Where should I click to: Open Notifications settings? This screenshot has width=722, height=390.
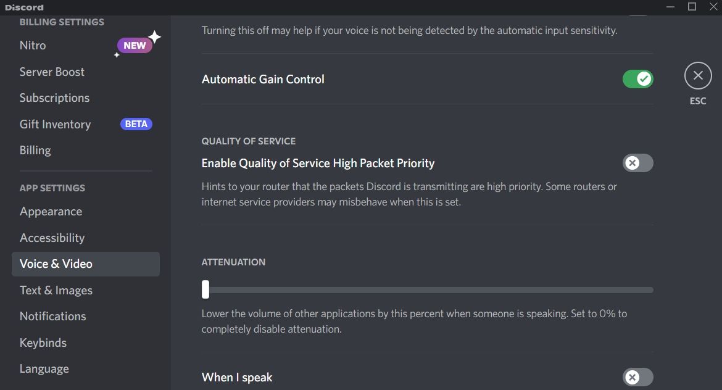click(52, 316)
